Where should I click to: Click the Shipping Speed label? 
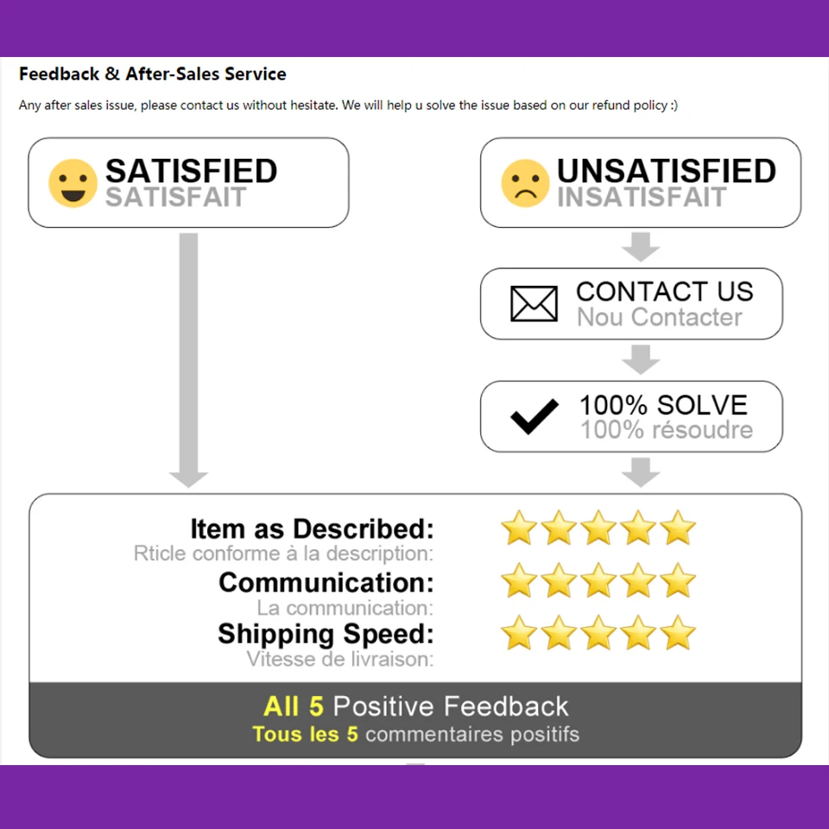coord(326,634)
